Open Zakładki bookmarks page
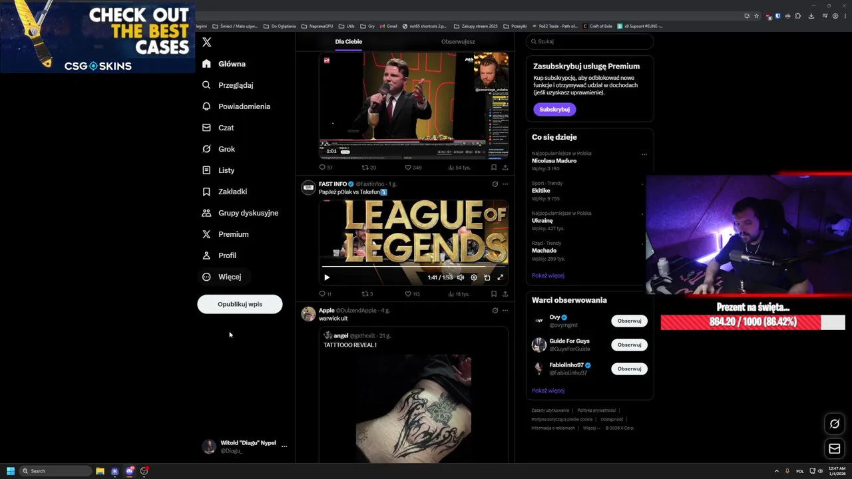The height and width of the screenshot is (479, 852). 225,192
